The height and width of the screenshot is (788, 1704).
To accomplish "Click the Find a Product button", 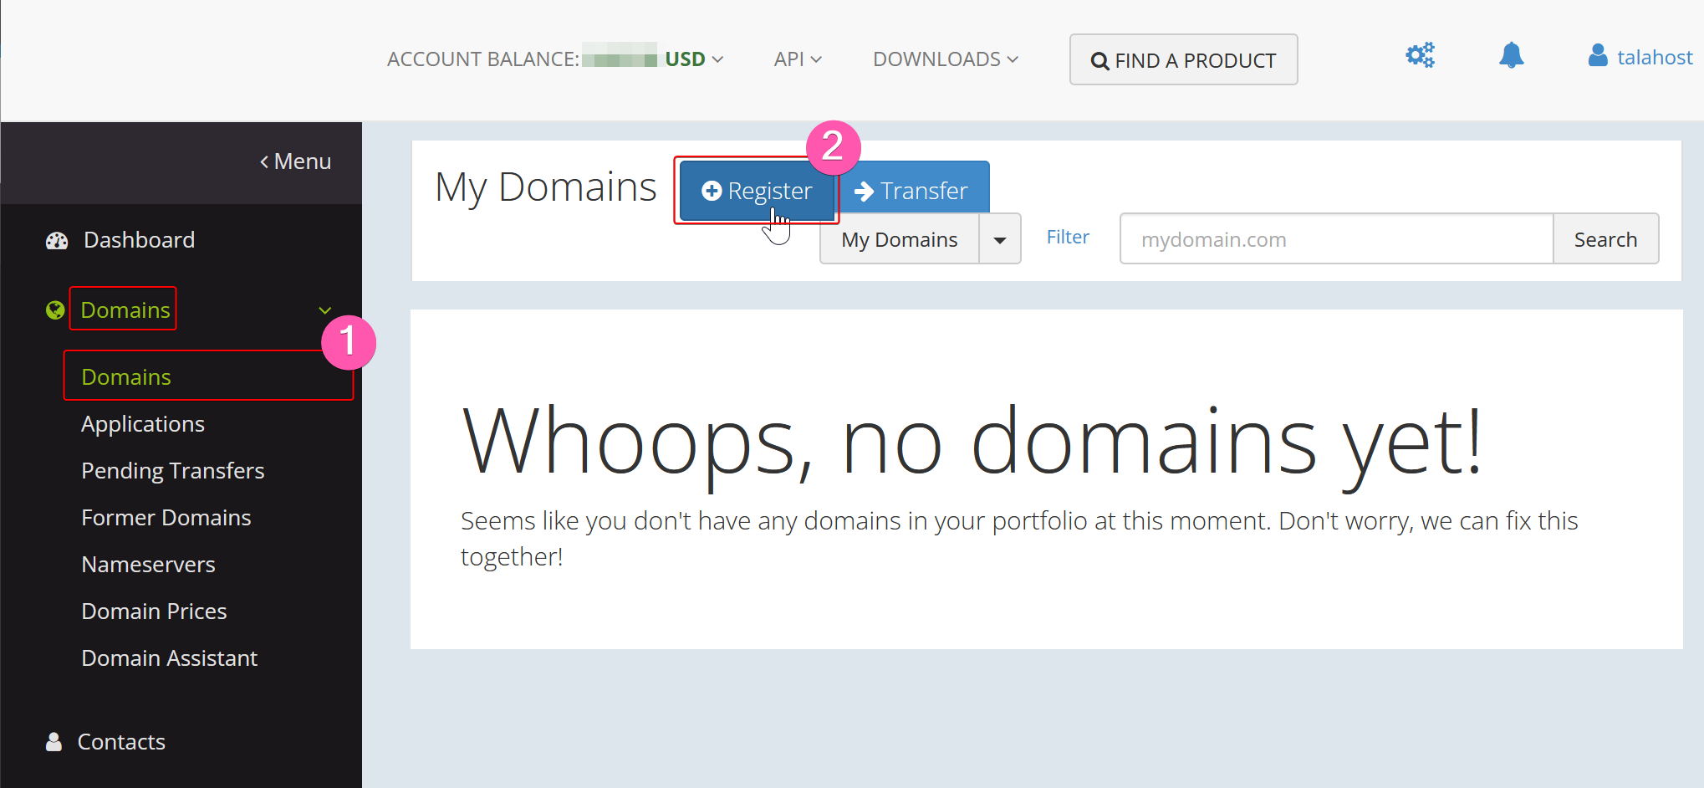I will tap(1183, 59).
